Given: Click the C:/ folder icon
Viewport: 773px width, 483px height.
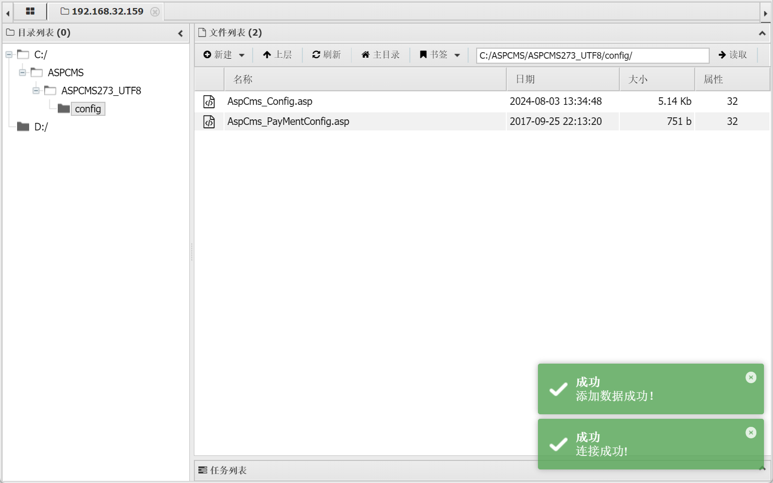Looking at the screenshot, I should coord(23,54).
